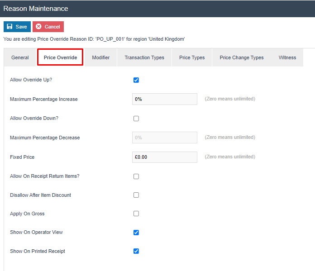Switch to the General tab
The image size is (315, 271).
coord(20,57)
